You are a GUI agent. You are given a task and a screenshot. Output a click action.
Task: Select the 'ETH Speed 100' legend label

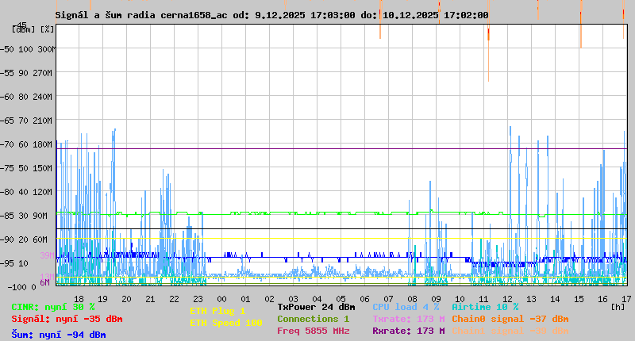[x=226, y=323]
